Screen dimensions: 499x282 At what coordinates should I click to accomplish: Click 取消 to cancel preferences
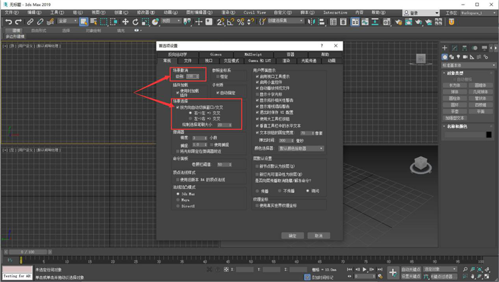tap(319, 235)
